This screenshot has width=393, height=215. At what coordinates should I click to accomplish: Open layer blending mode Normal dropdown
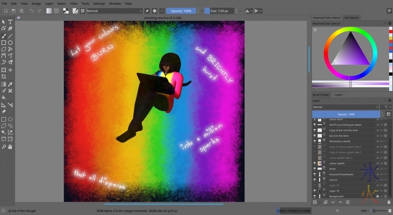[345, 107]
